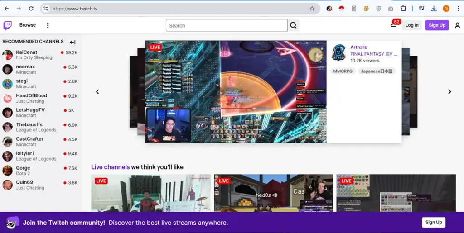This screenshot has width=464, height=233.
Task: Click the Live channels heading link
Action: click(111, 167)
